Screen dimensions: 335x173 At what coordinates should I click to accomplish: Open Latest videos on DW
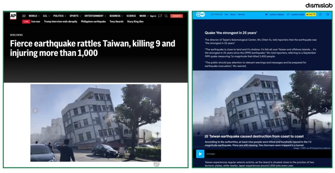coord(275,14)
